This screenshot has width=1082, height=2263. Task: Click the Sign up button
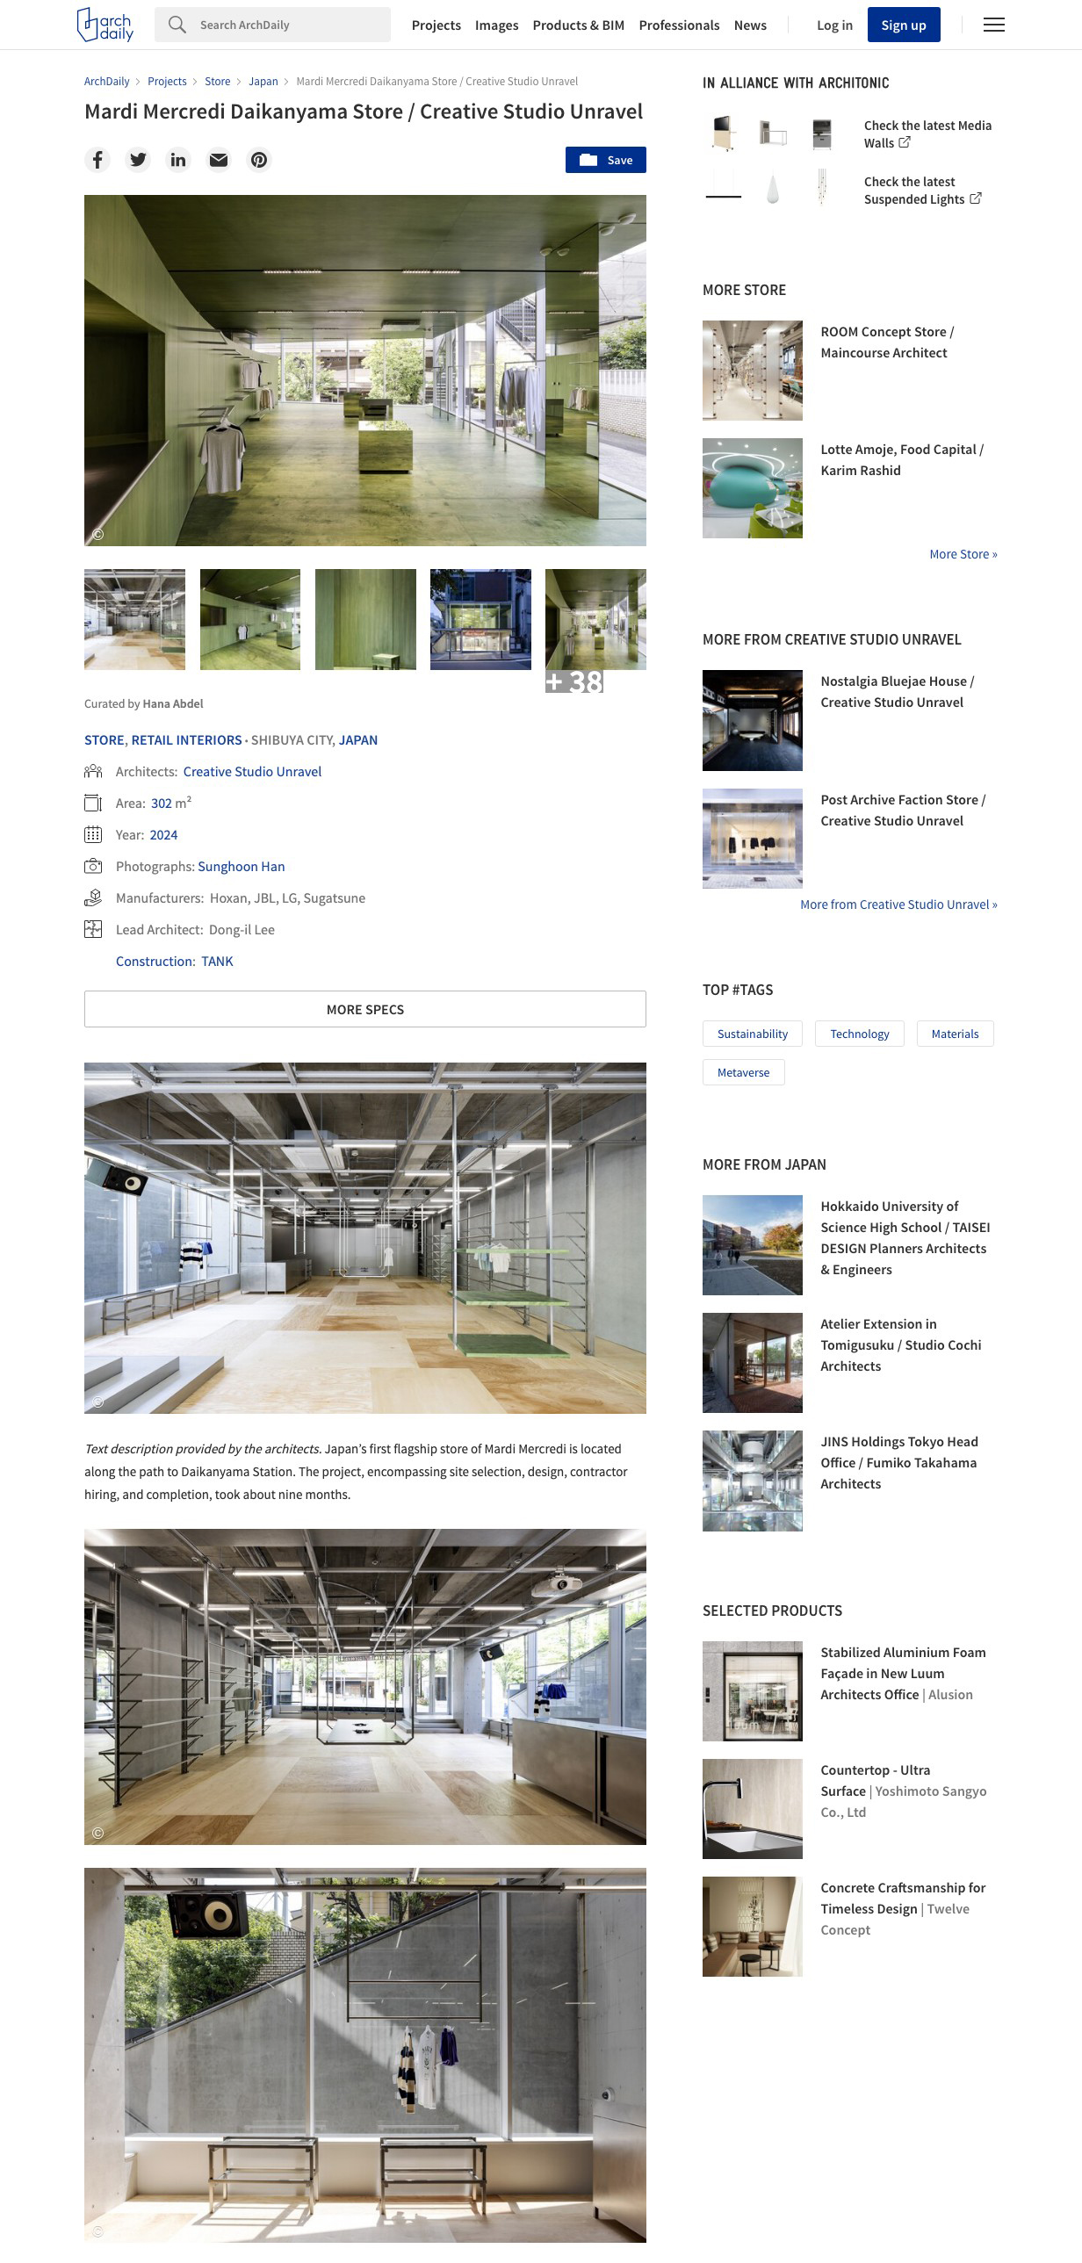tap(903, 25)
